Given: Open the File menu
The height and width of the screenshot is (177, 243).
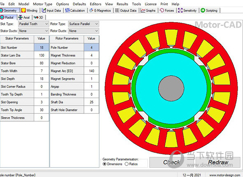Looking at the screenshot, I should click(x=2, y=4).
